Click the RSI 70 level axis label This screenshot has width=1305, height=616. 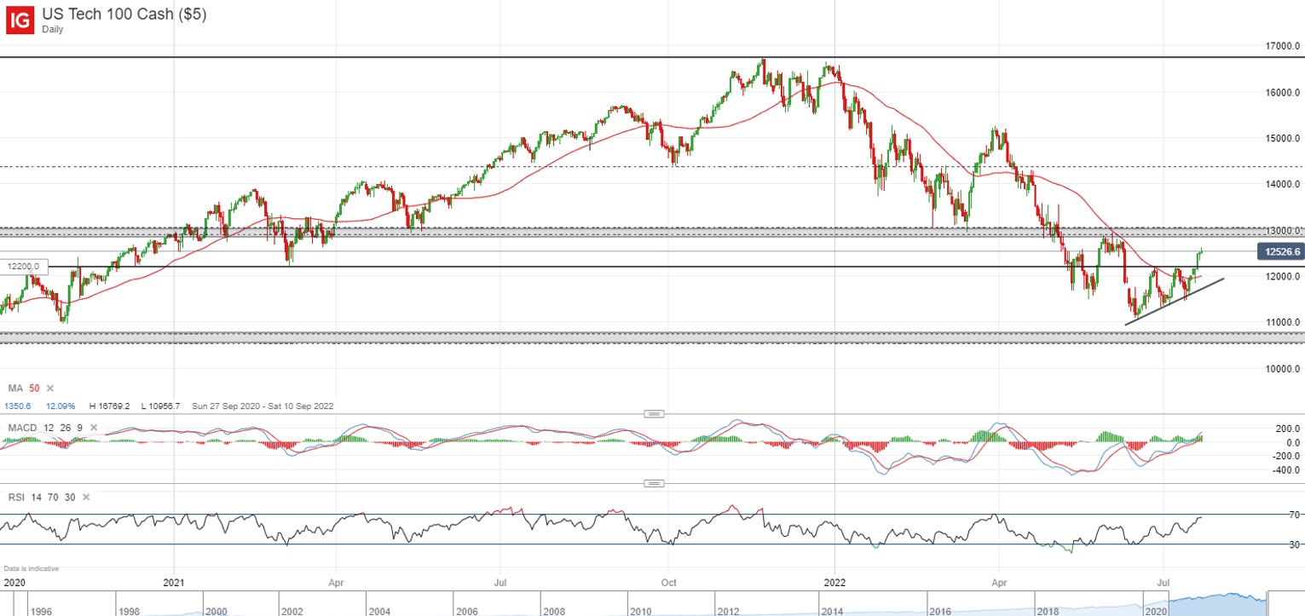coord(1294,515)
